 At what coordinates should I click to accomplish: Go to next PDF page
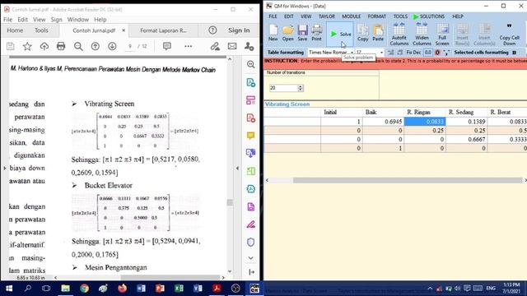click(112, 46)
